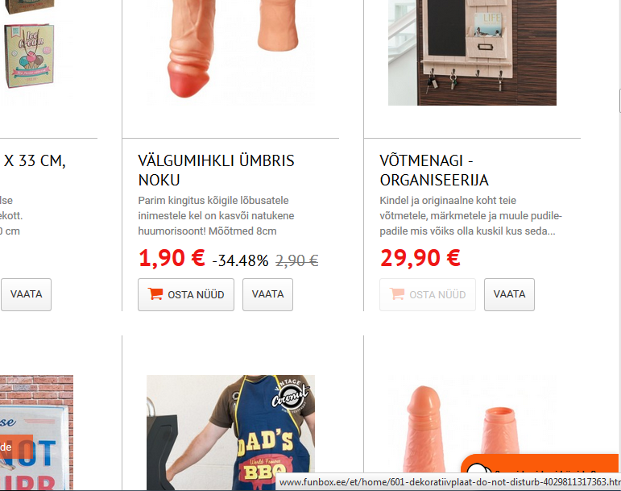Click the disabled OSTA NÜÜD button for key organizer
The width and height of the screenshot is (621, 491).
pyautogui.click(x=428, y=294)
